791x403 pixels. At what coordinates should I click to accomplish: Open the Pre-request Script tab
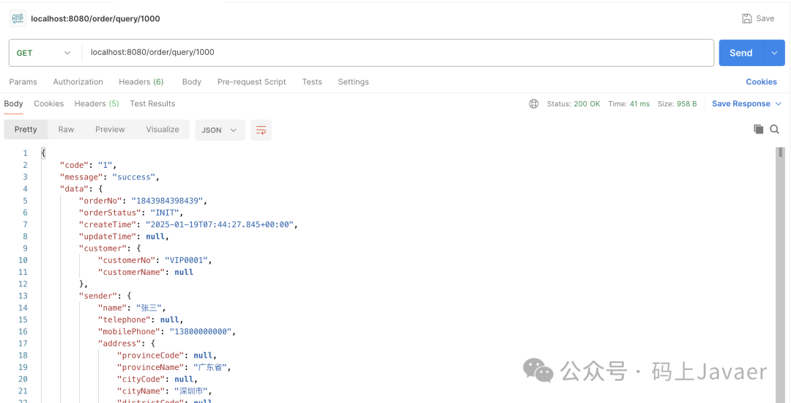[x=251, y=82]
